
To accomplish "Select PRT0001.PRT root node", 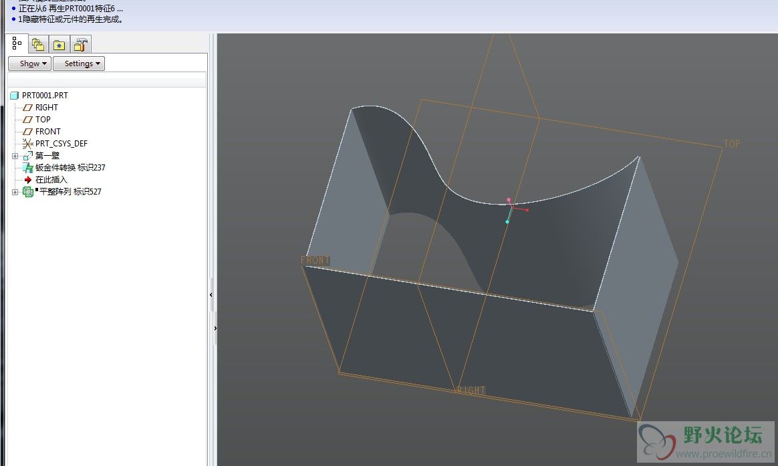I will point(45,96).
